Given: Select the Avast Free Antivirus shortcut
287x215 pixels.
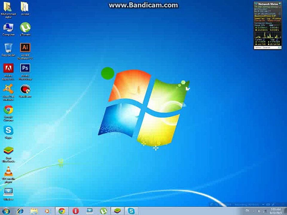Looking at the screenshot, I should 8,93.
